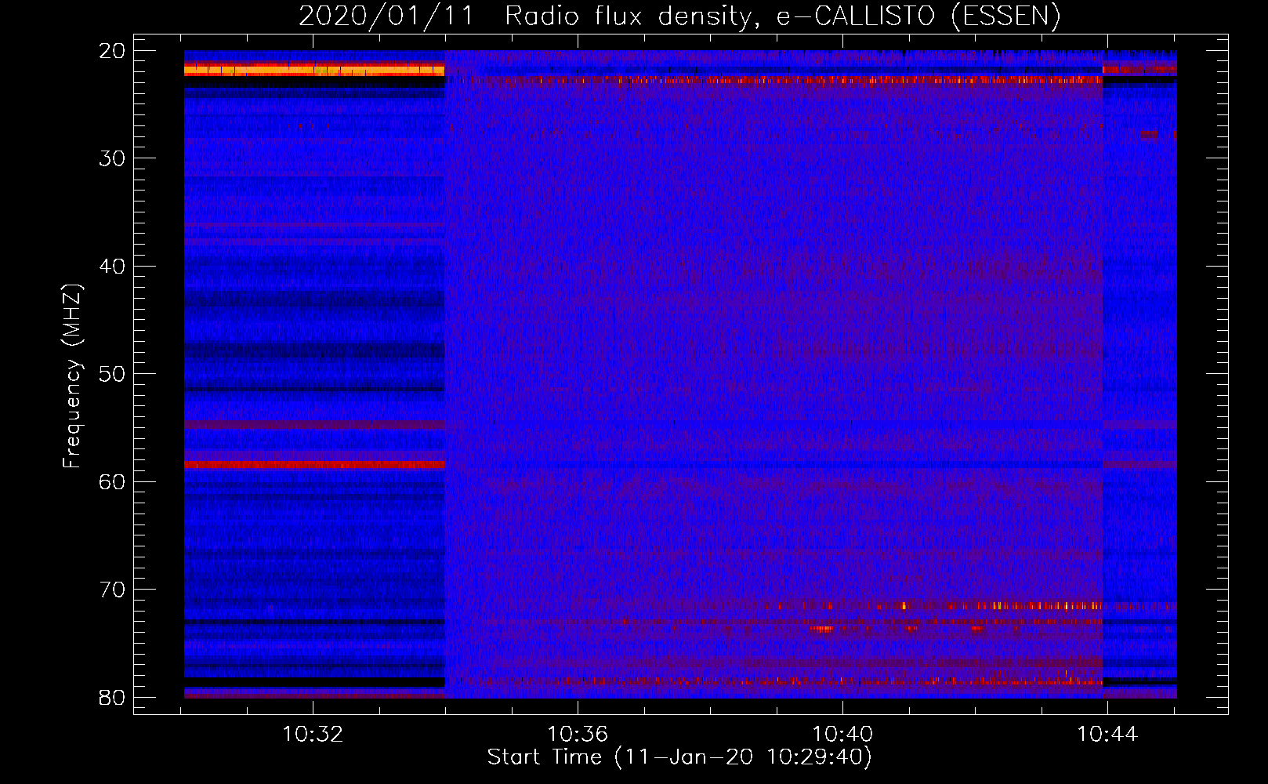Click the frequency tick label '40'

pyautogui.click(x=113, y=267)
